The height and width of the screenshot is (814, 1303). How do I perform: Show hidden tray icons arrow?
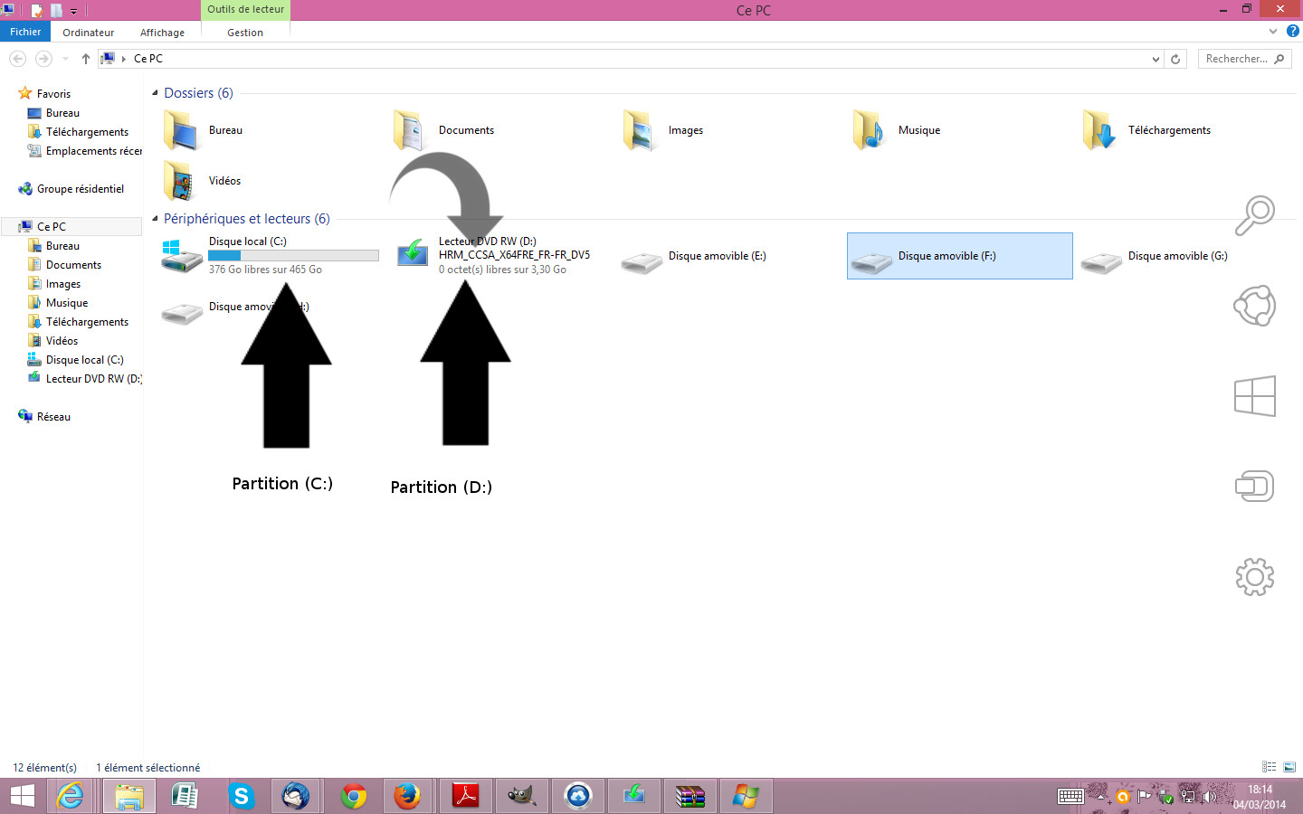pyautogui.click(x=1101, y=797)
